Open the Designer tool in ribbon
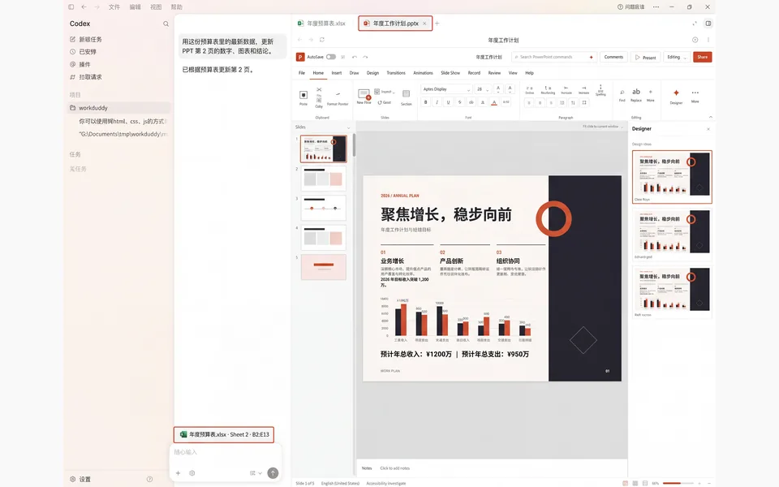 coord(676,96)
